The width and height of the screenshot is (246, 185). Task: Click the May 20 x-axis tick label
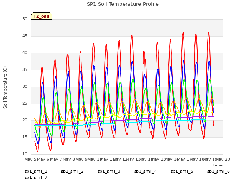tap(223, 159)
